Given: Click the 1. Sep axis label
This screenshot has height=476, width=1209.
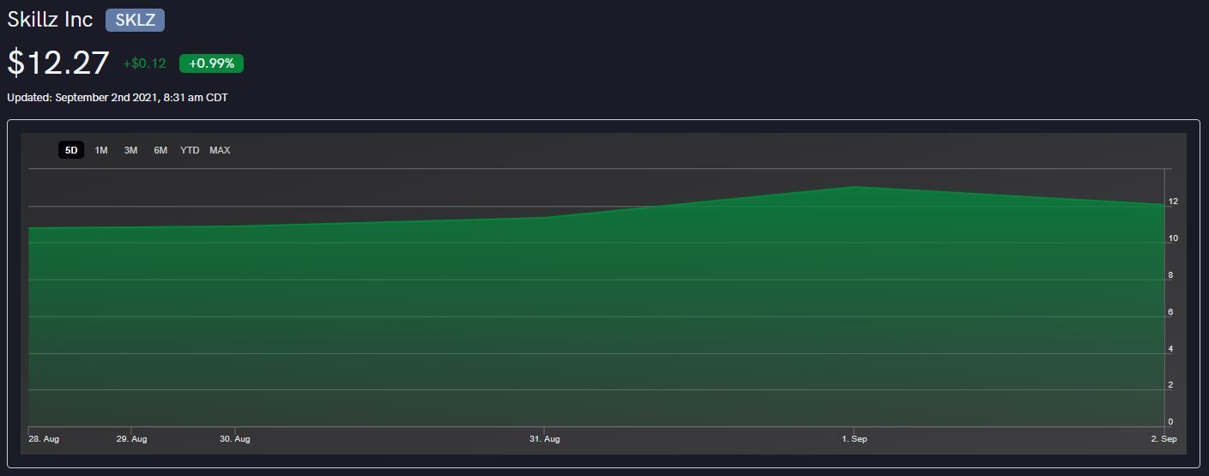Looking at the screenshot, I should click(x=854, y=439).
